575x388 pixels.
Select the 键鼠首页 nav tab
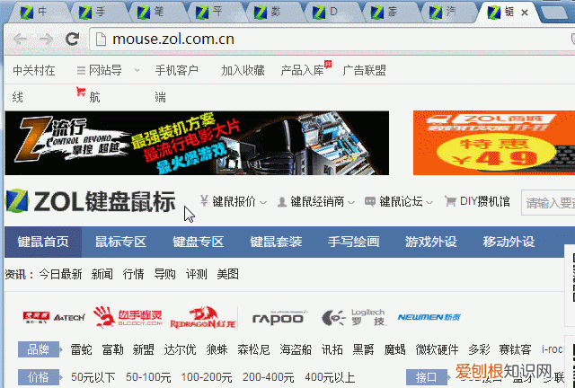pyautogui.click(x=43, y=242)
